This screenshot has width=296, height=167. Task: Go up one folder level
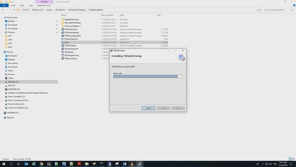click(x=14, y=10)
